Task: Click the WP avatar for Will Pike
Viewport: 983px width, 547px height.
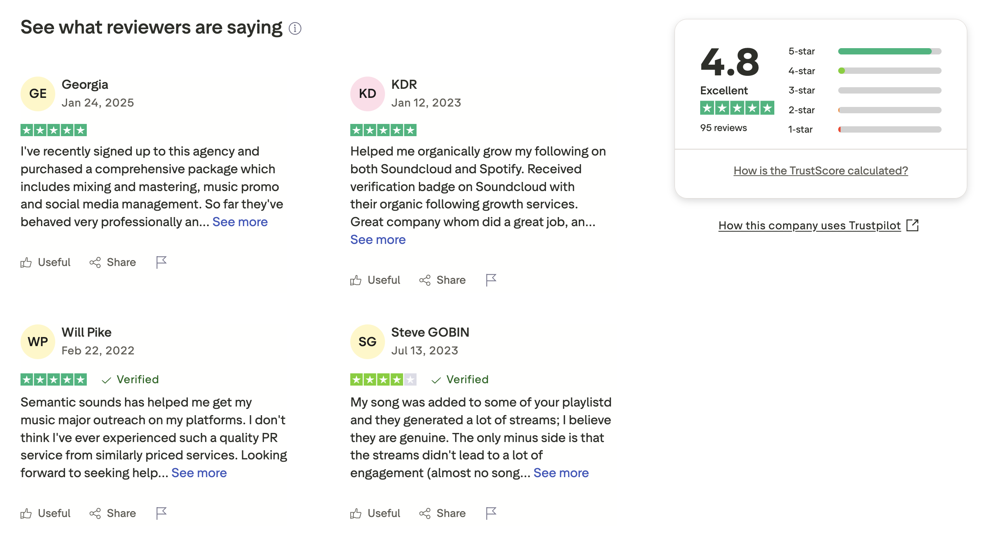Action: coord(38,341)
